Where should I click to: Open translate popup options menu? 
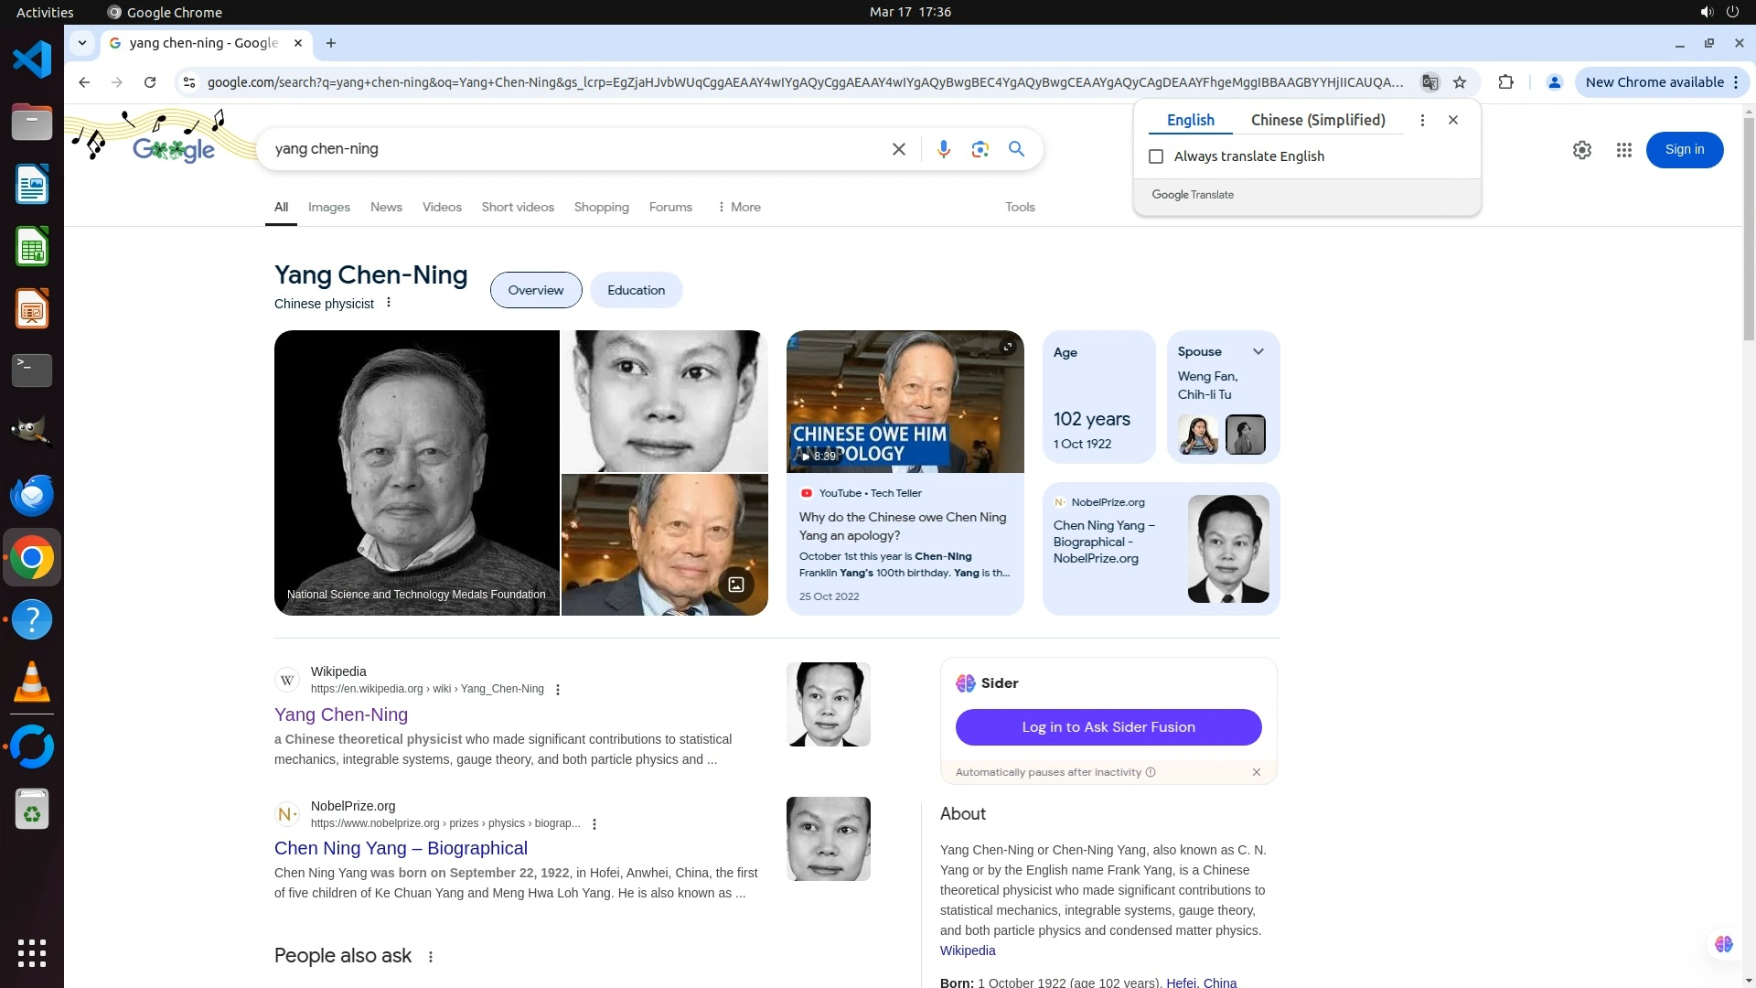click(x=1421, y=120)
